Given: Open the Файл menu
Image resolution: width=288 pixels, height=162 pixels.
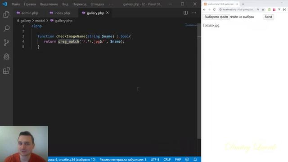Looking at the screenshot, I should [16, 4].
